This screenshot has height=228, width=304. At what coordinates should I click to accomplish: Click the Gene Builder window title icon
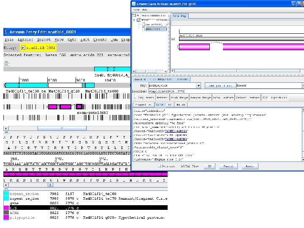134,4
